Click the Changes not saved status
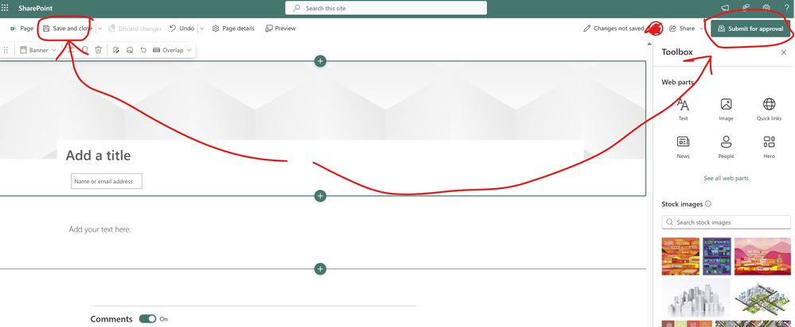 click(614, 29)
